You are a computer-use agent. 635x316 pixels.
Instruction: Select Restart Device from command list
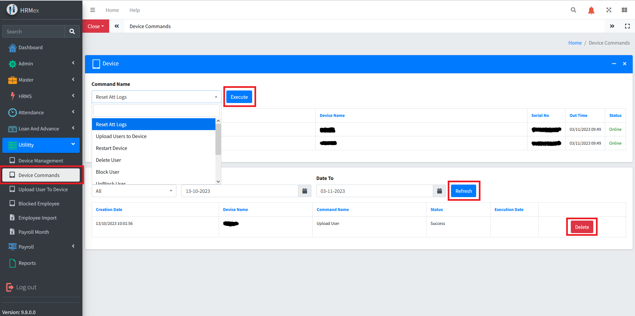(x=112, y=148)
